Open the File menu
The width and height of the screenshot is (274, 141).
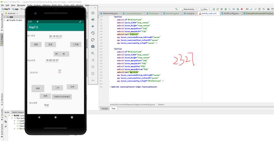click(2, 6)
